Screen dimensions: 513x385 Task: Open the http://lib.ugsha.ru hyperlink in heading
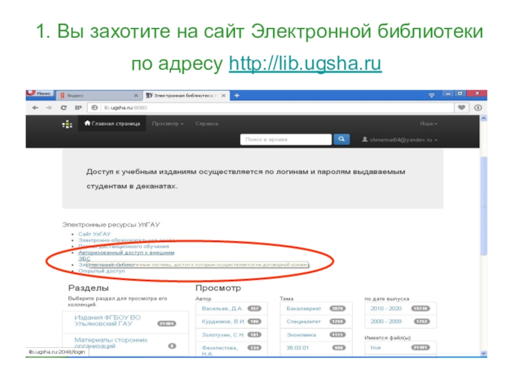pos(305,64)
